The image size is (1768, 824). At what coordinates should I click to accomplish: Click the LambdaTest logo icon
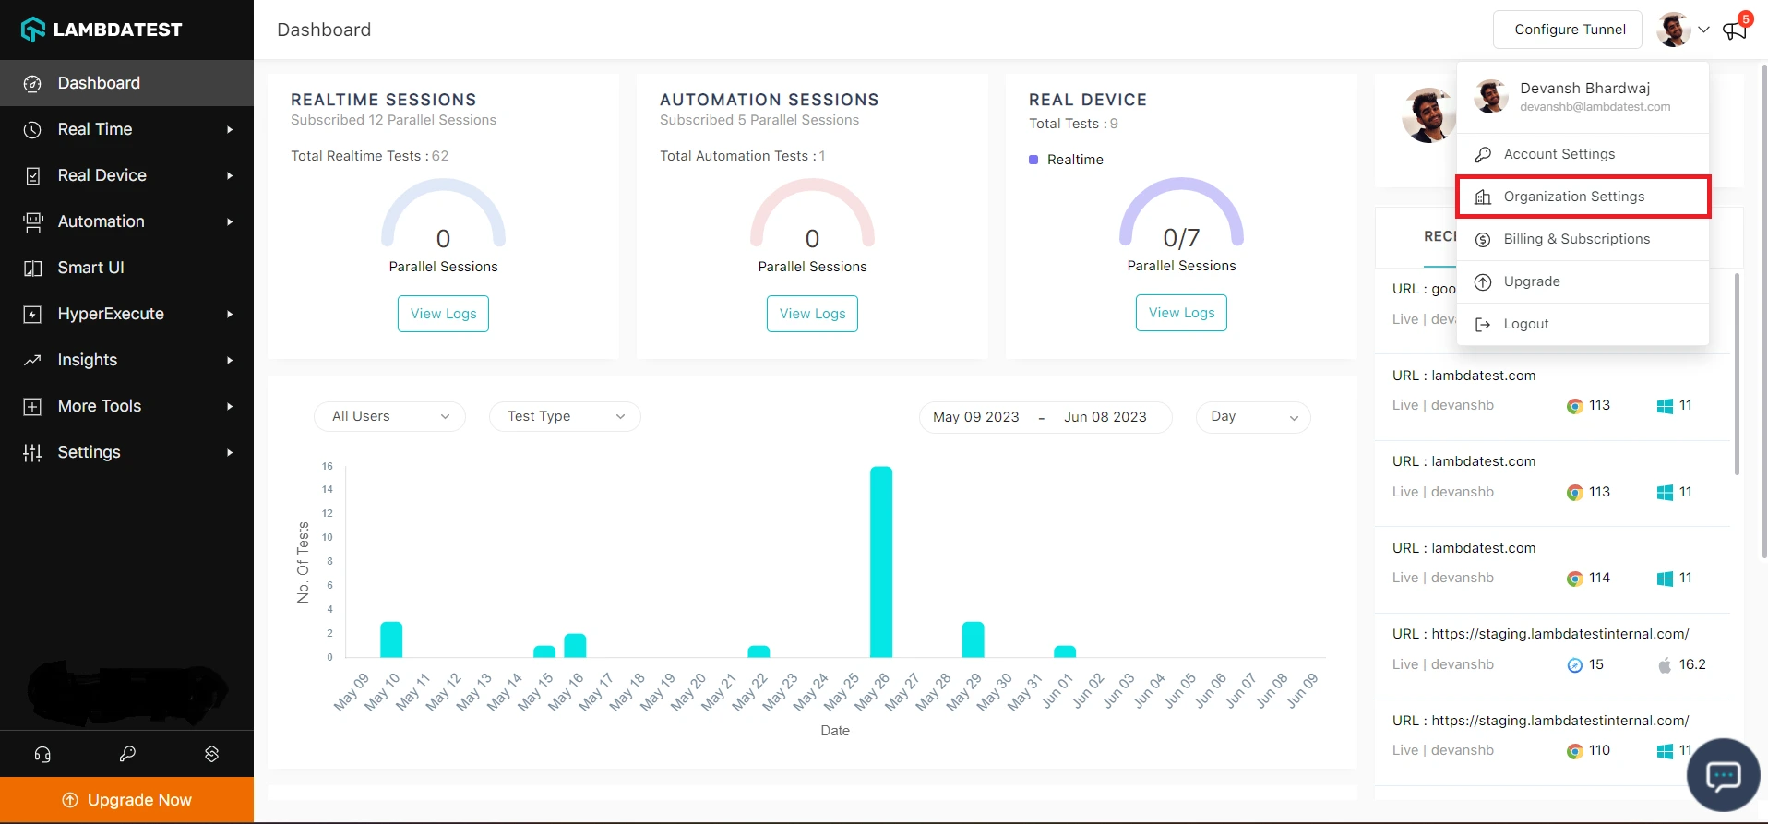[33, 30]
